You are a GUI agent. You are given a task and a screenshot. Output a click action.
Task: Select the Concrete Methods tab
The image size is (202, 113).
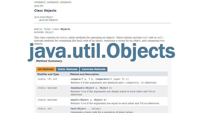[93, 69]
